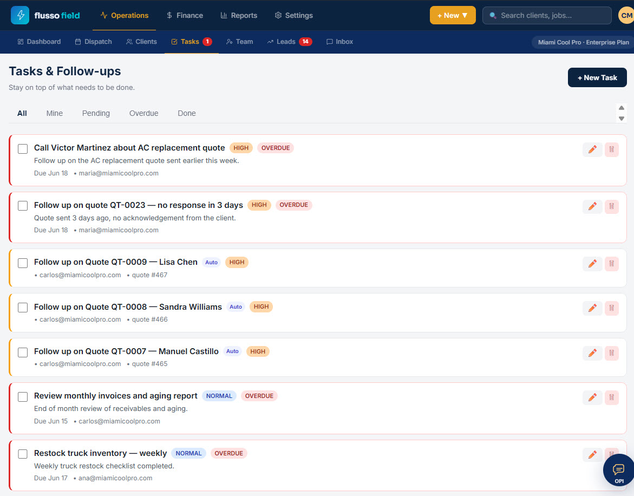
Task: Delete the QT-0023 follow-up task
Action: tap(611, 206)
